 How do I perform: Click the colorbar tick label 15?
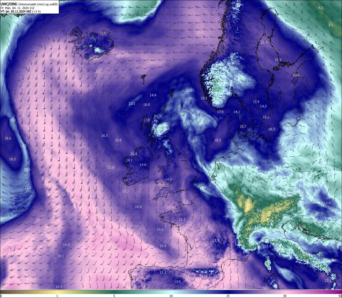pos(228,296)
